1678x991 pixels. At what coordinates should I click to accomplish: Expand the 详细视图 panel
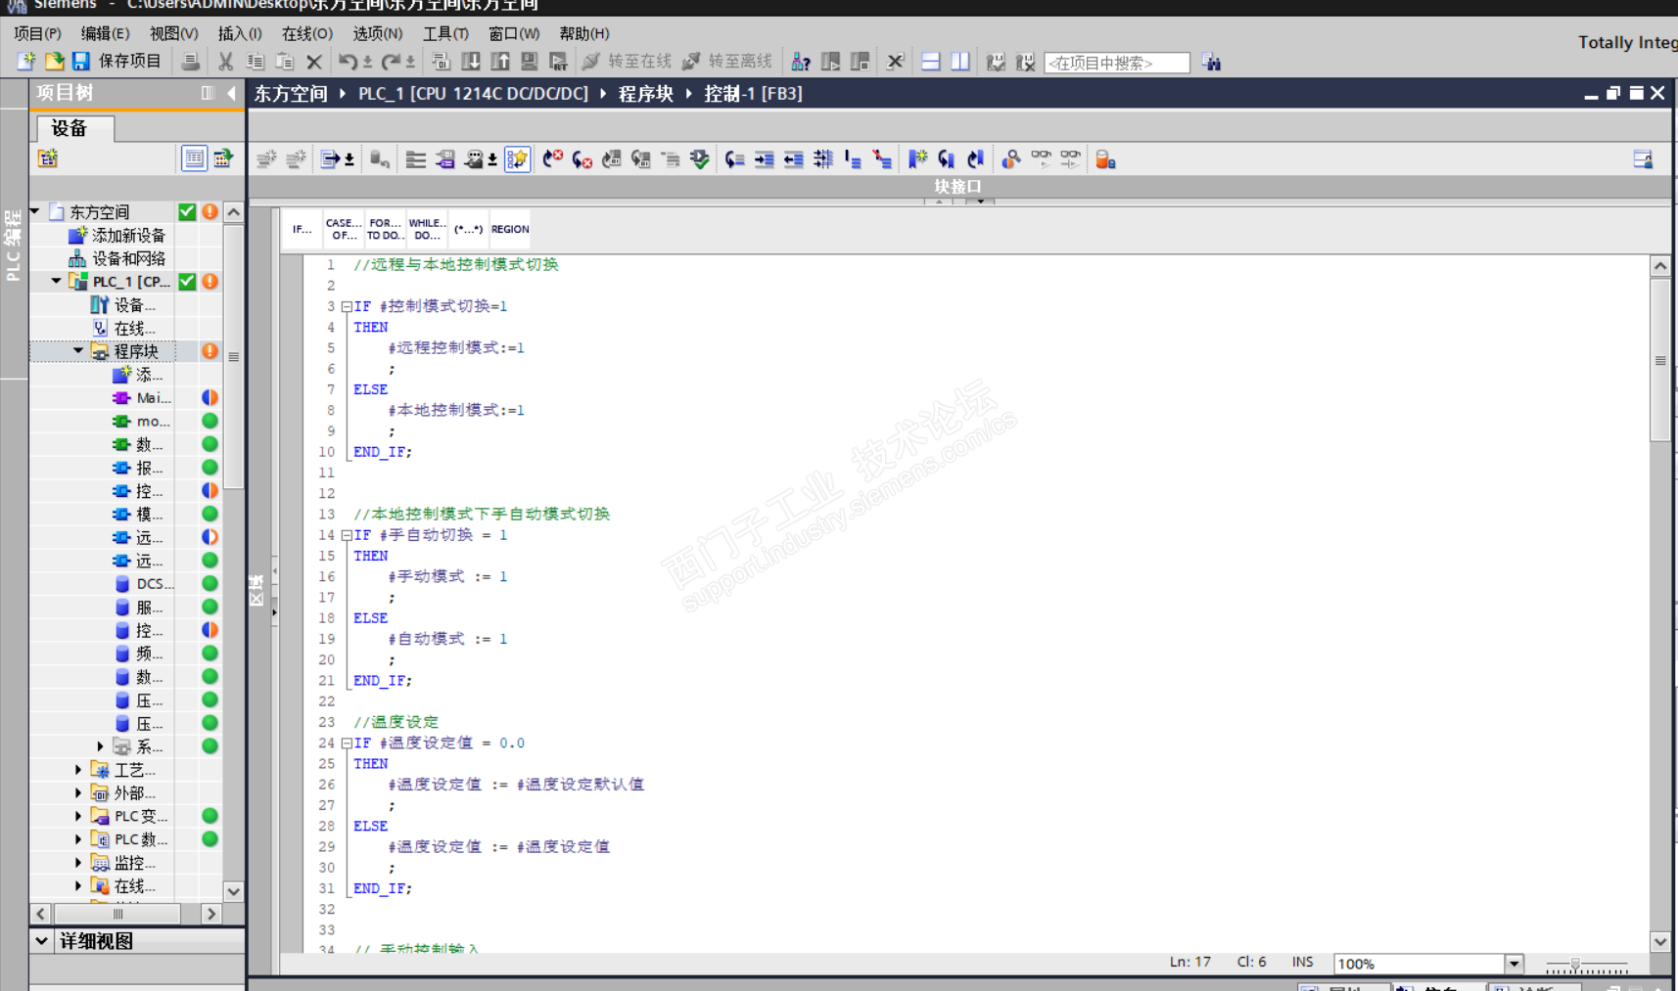tap(41, 940)
